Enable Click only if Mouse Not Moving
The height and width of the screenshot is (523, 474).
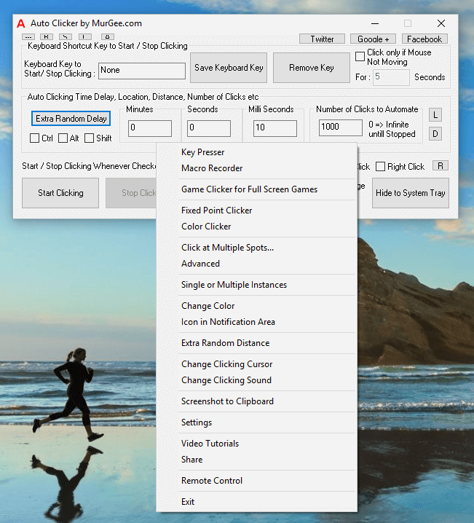click(360, 56)
